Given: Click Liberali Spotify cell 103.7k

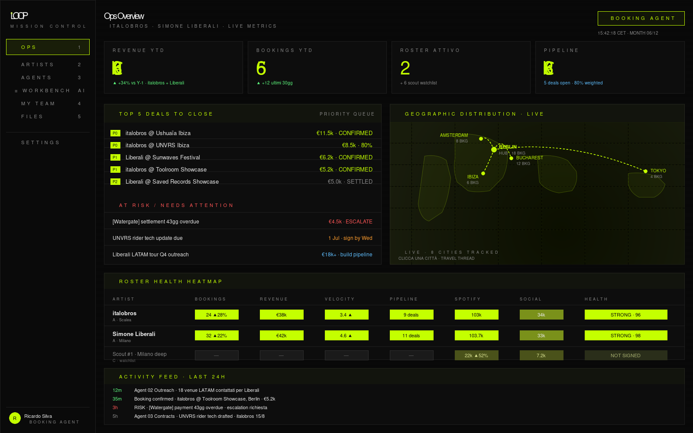Looking at the screenshot, I should click(476, 336).
